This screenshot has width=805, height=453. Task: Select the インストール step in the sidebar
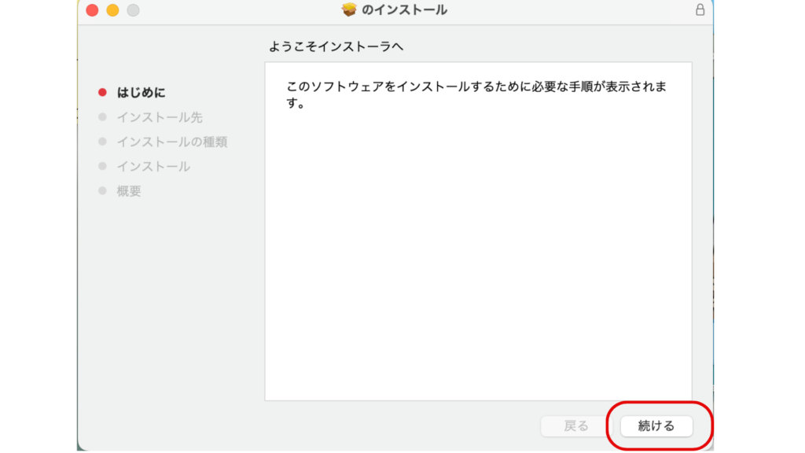tap(153, 166)
